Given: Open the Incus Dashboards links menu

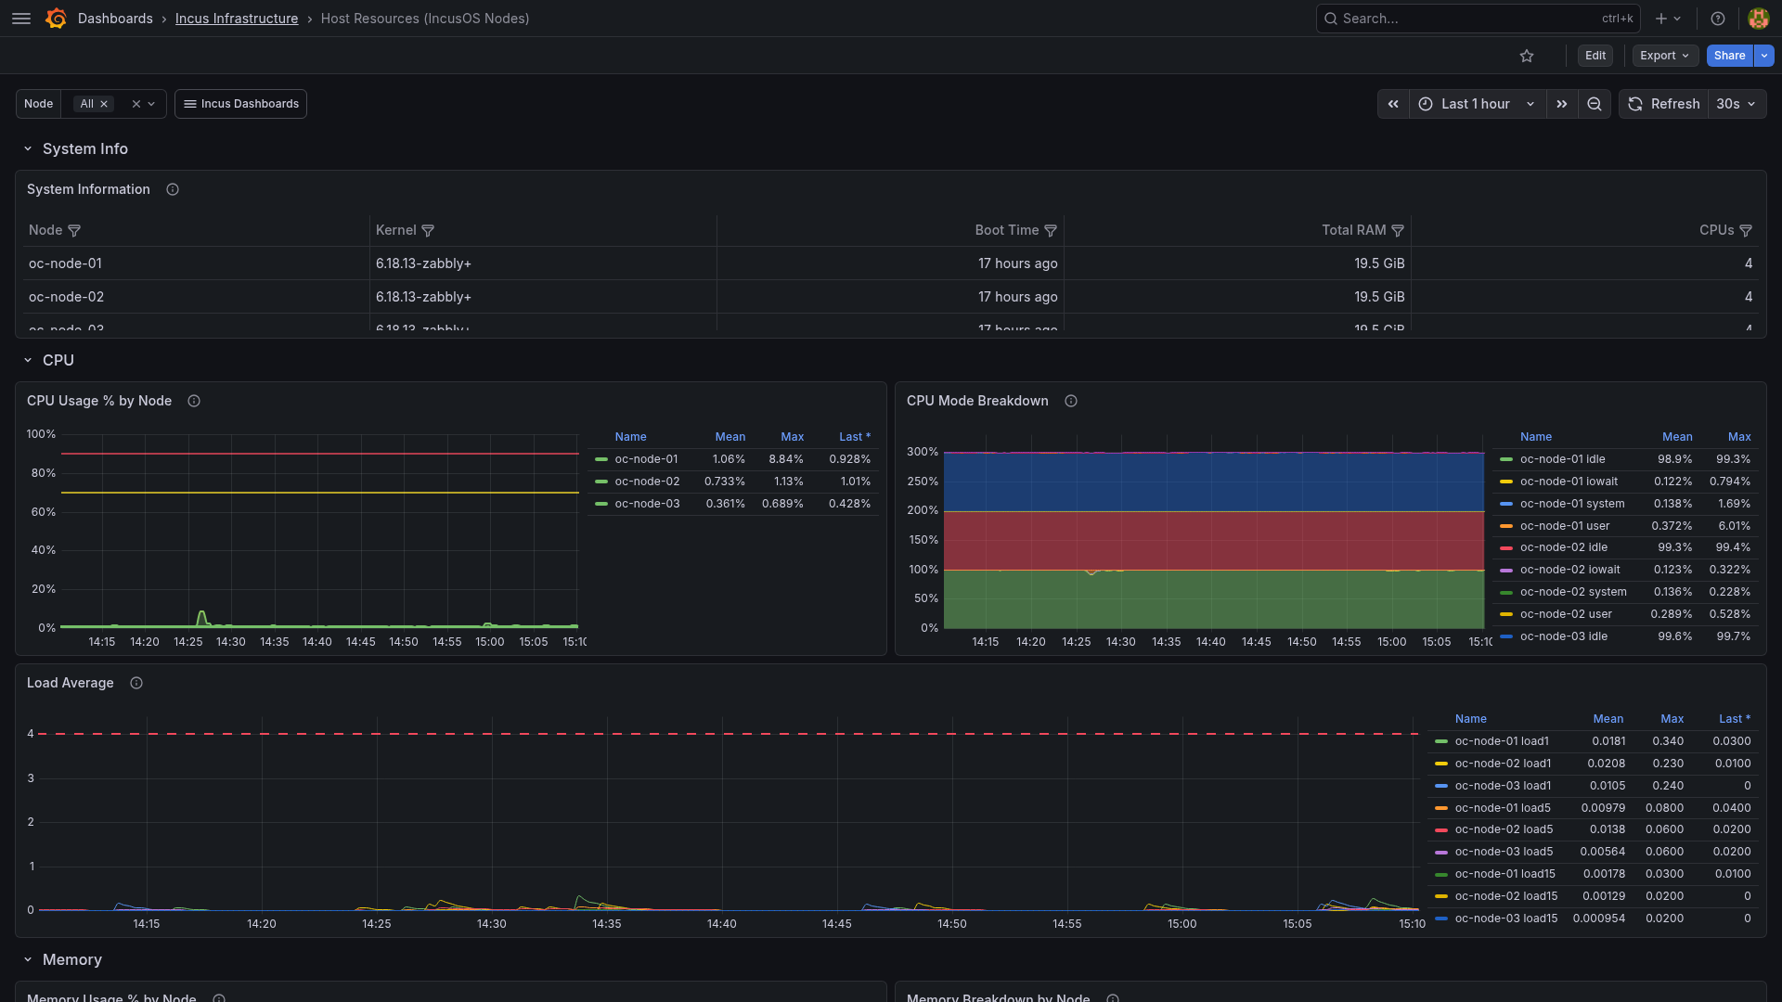Looking at the screenshot, I should click(240, 104).
